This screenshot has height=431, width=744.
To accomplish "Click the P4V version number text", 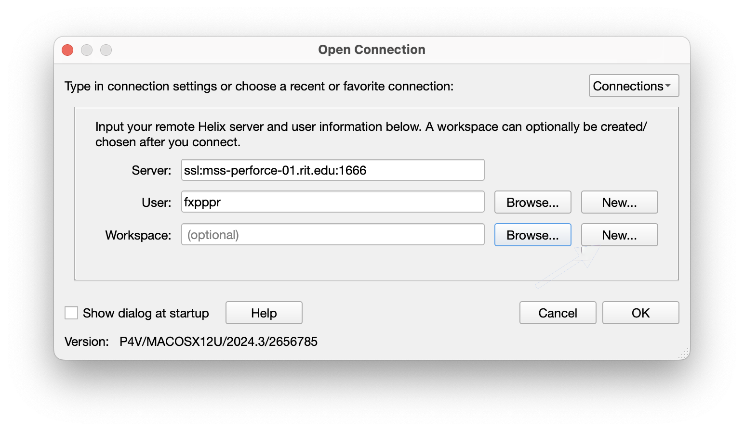I will pos(218,342).
